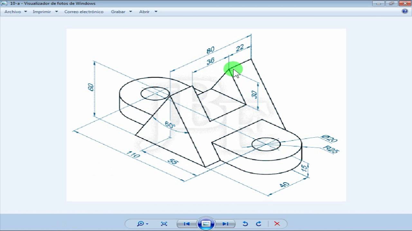Open the Grabar menu
The image size is (412, 231).
[x=118, y=12]
